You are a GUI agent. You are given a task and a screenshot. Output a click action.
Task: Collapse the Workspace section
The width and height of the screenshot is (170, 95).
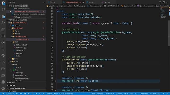[7, 20]
